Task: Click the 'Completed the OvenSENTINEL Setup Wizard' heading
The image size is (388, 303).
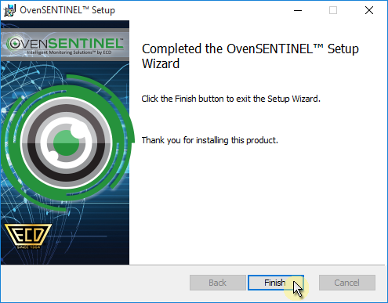Action: 250,56
